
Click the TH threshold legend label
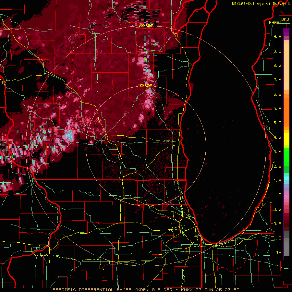pos(279,252)
